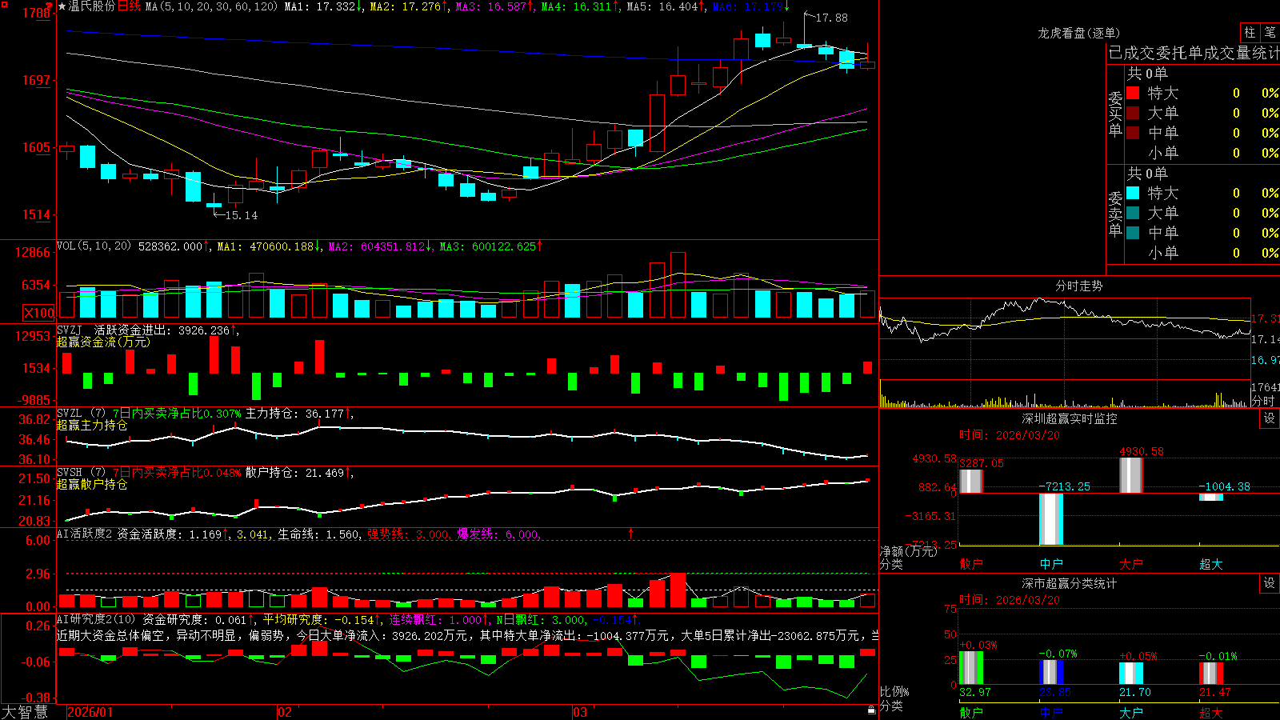Click the 32.97 散户 percentage value
Image resolution: width=1280 pixels, height=720 pixels.
click(975, 692)
